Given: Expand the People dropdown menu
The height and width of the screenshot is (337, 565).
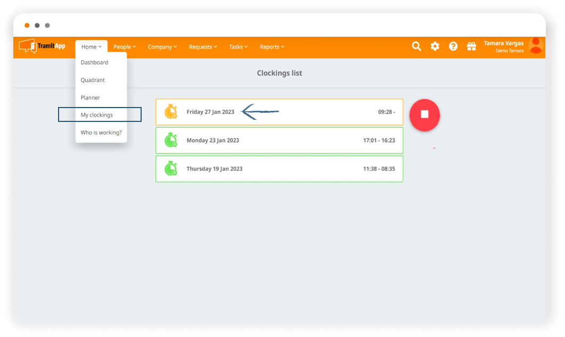Looking at the screenshot, I should pos(125,47).
